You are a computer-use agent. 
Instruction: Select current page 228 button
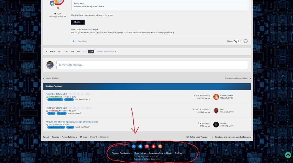[x=91, y=52]
